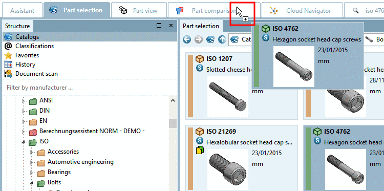Expand the Bearings folder node
This screenshot has width=384, height=191.
click(x=32, y=173)
